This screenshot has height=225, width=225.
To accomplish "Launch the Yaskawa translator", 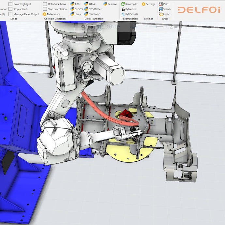I will [110, 4].
